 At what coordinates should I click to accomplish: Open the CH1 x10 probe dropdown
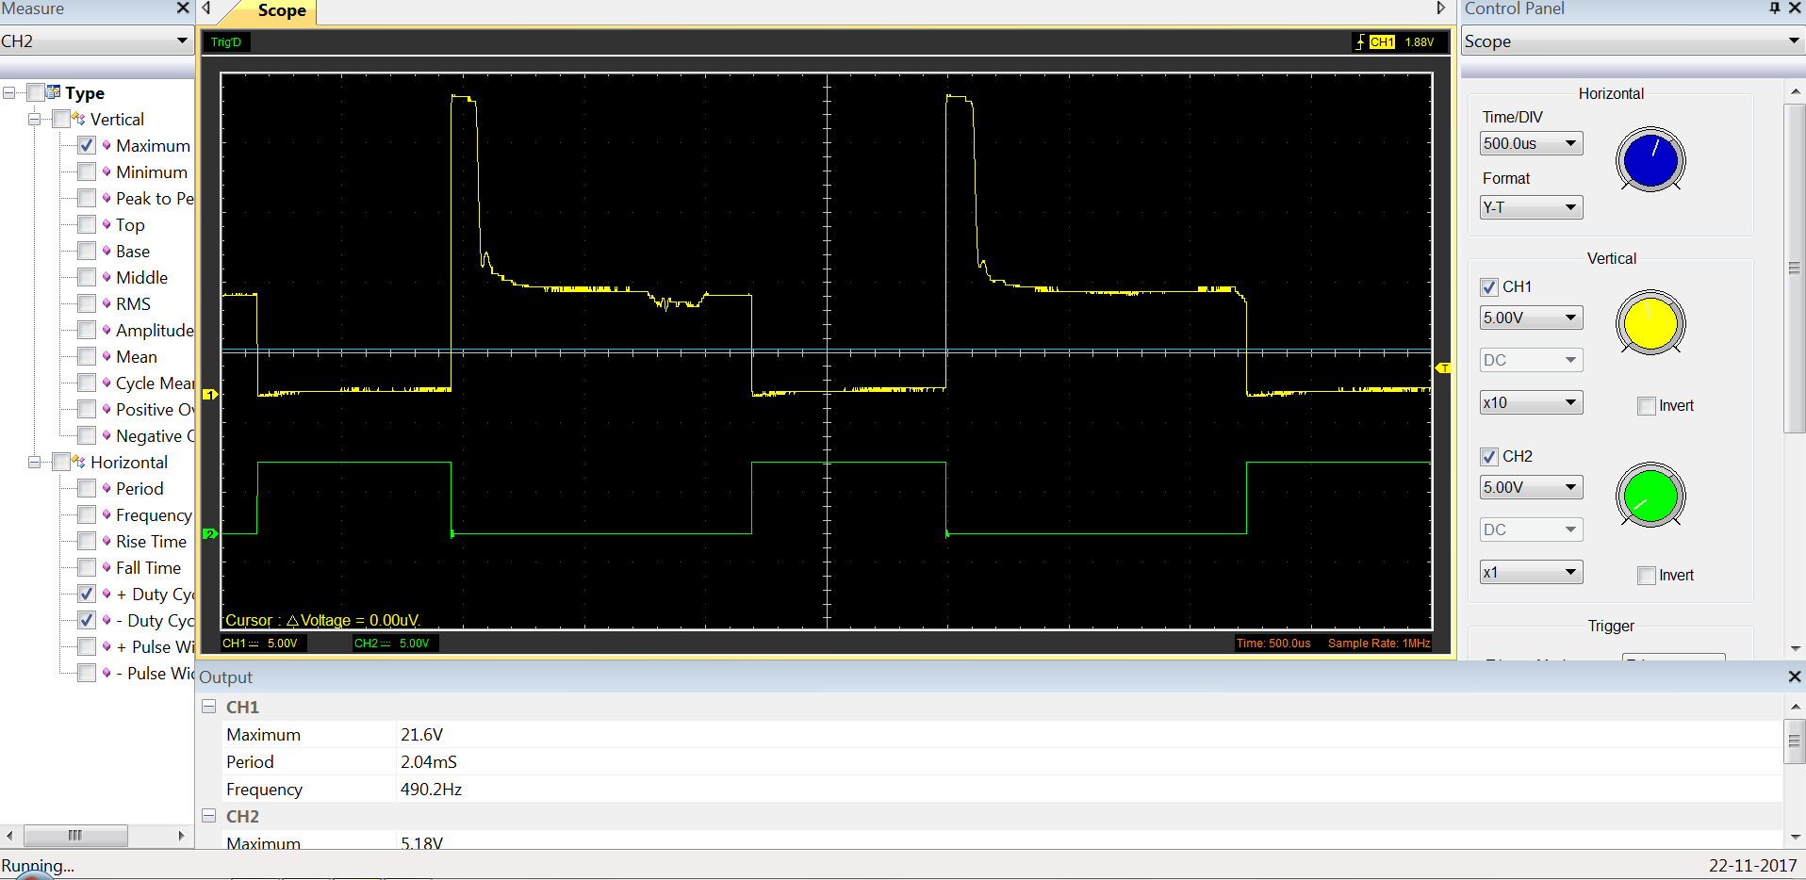[x=1531, y=402]
